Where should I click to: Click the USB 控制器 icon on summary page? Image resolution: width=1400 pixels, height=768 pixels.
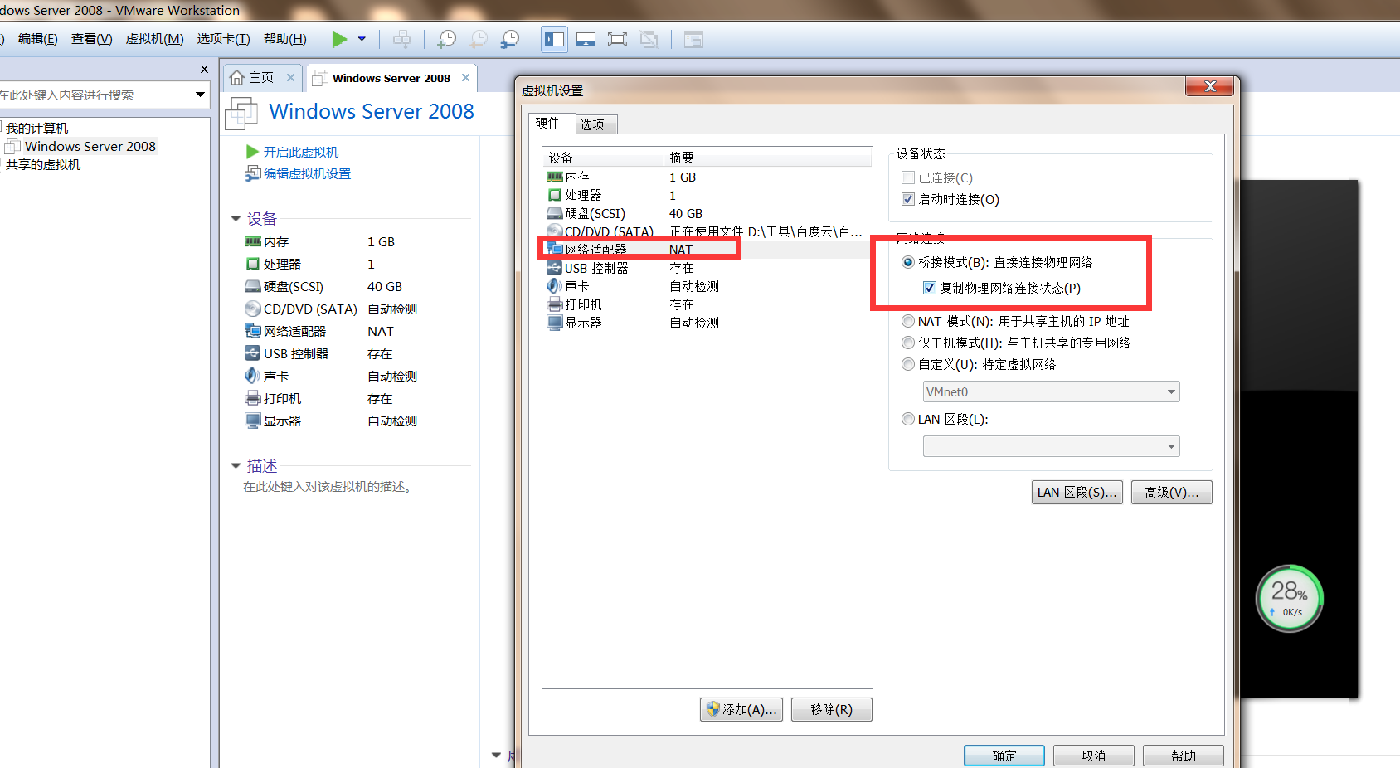click(x=252, y=352)
